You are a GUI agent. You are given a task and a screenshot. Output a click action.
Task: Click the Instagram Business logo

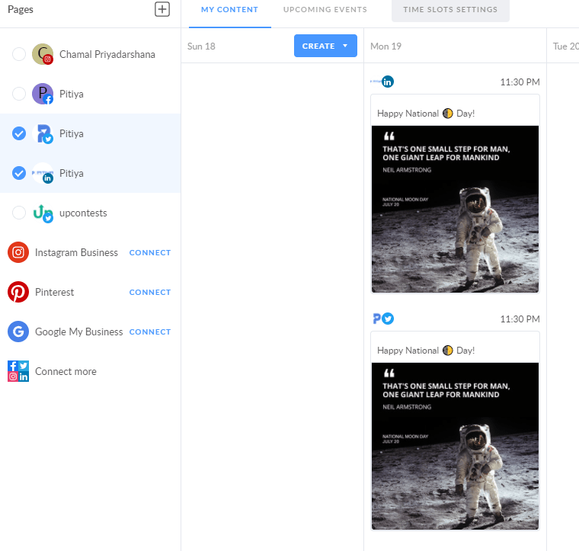click(x=18, y=252)
